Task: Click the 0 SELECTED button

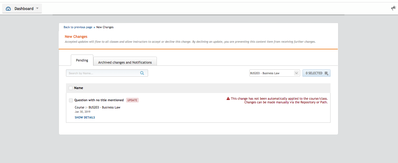Action: pos(314,73)
